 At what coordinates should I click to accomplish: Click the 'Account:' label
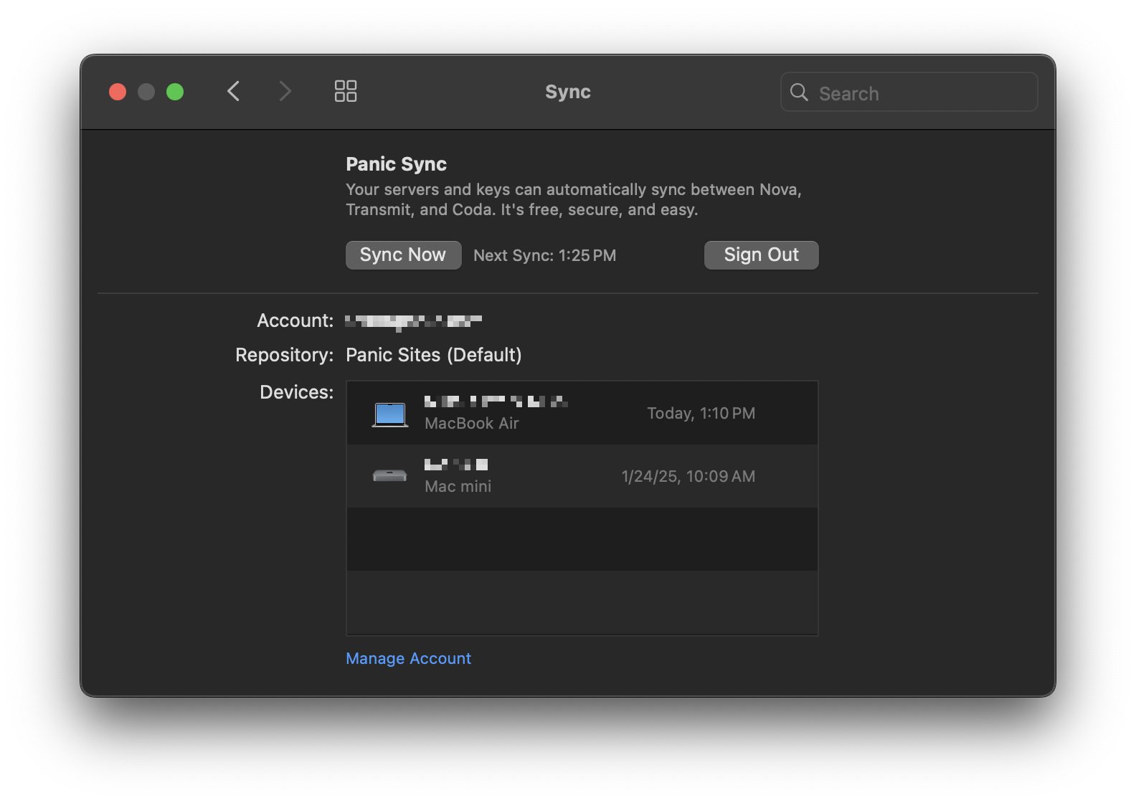295,320
